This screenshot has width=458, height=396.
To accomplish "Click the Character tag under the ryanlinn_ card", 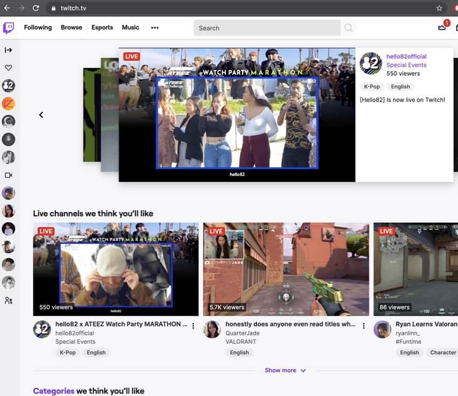I will coord(442,352).
